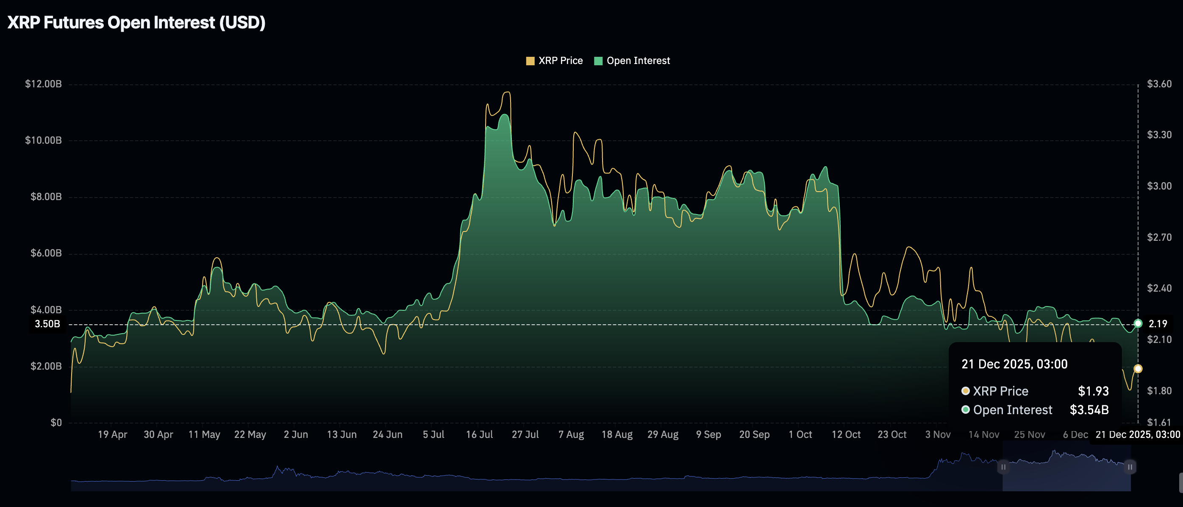
Task: Click the right pause-style handle on the mini navigator
Action: click(x=1130, y=467)
